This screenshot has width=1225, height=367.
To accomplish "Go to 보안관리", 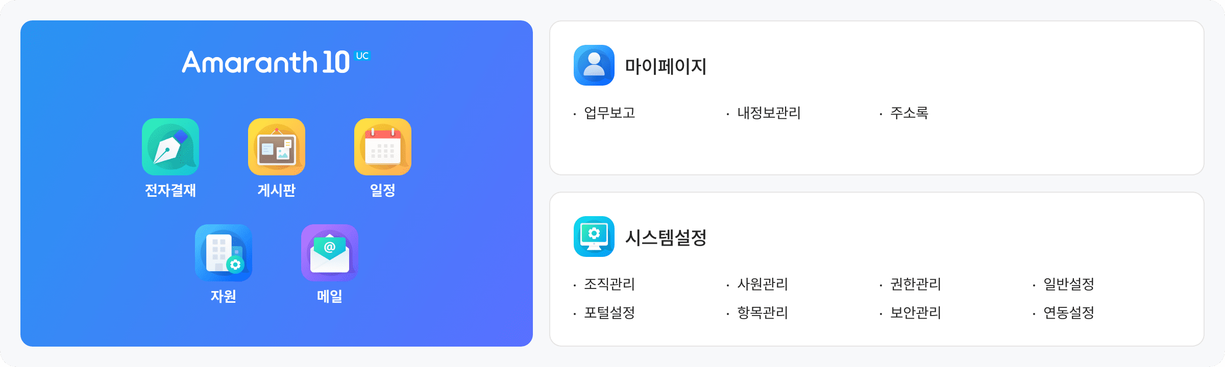I will pos(916,312).
